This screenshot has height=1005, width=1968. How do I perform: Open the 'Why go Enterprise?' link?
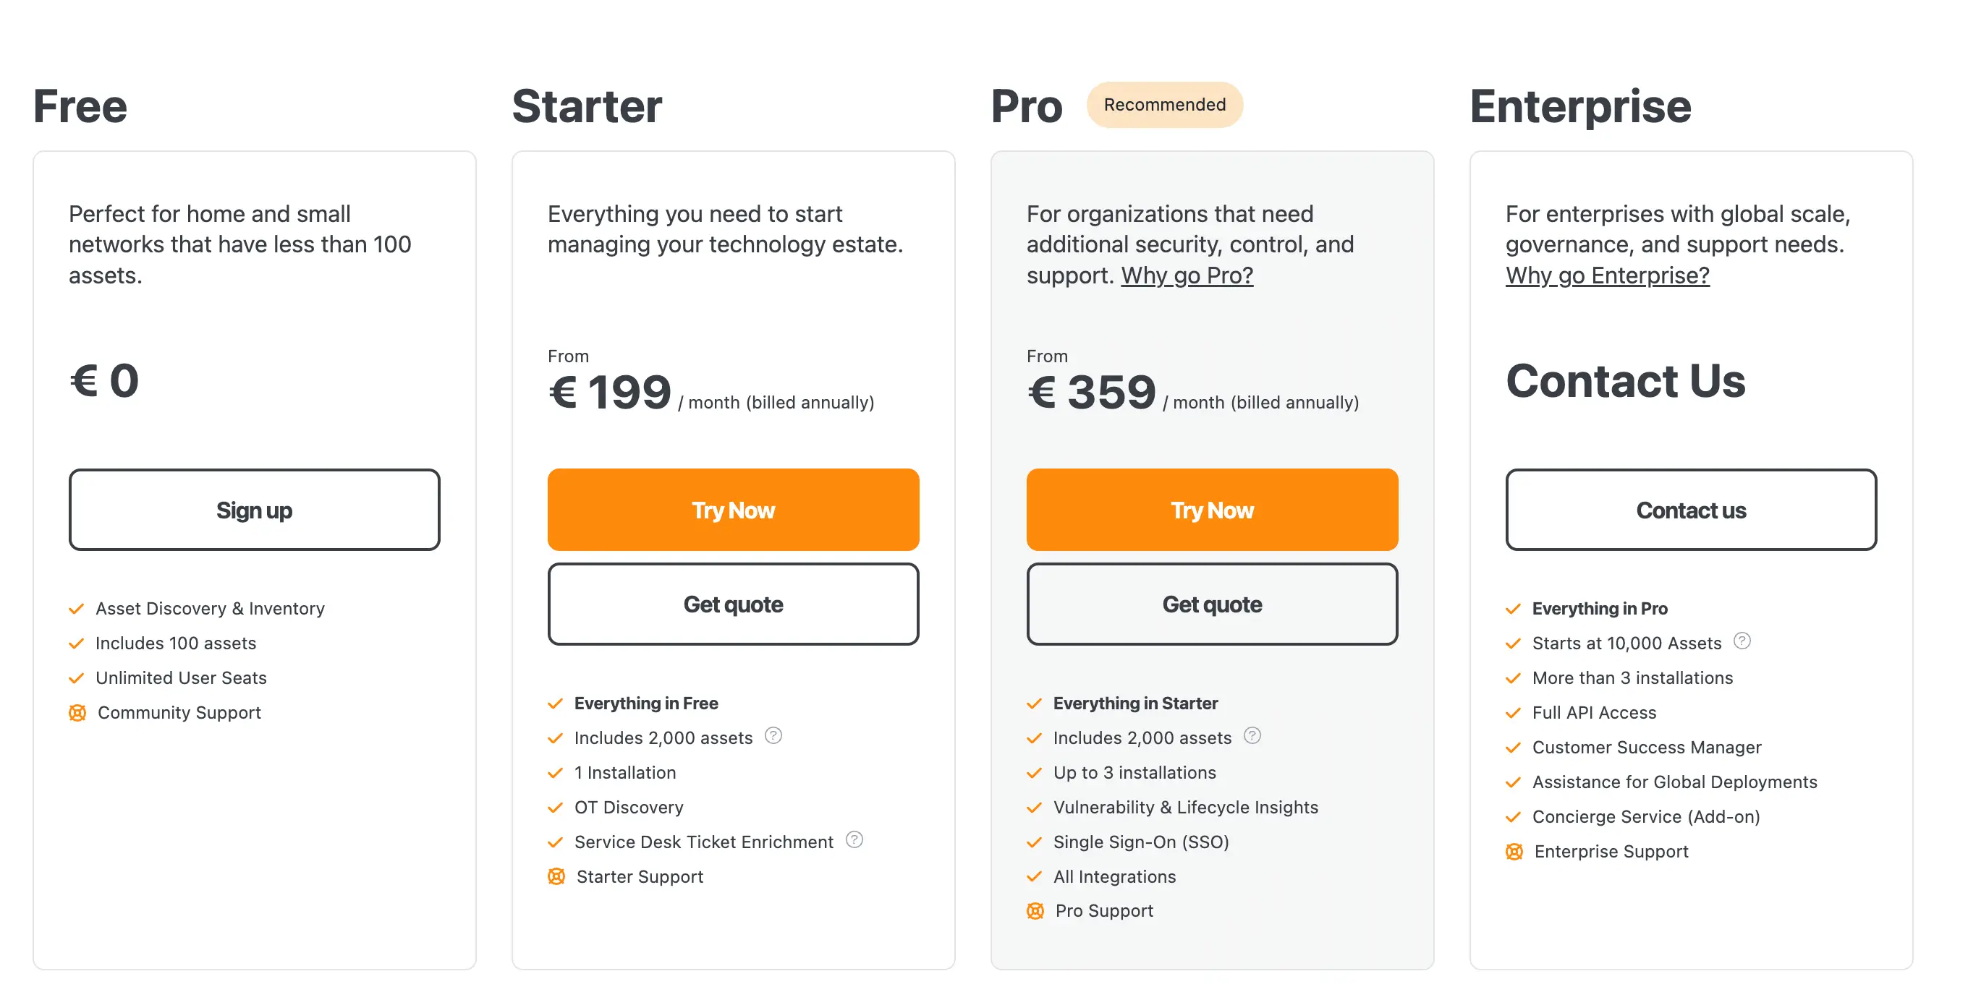coord(1608,275)
